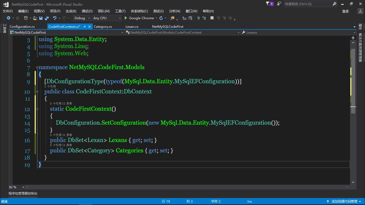Open the 工具(T) menu

120,11
